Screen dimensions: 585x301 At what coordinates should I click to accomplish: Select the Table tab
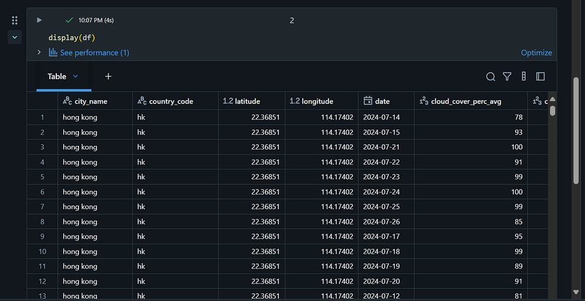pyautogui.click(x=57, y=76)
